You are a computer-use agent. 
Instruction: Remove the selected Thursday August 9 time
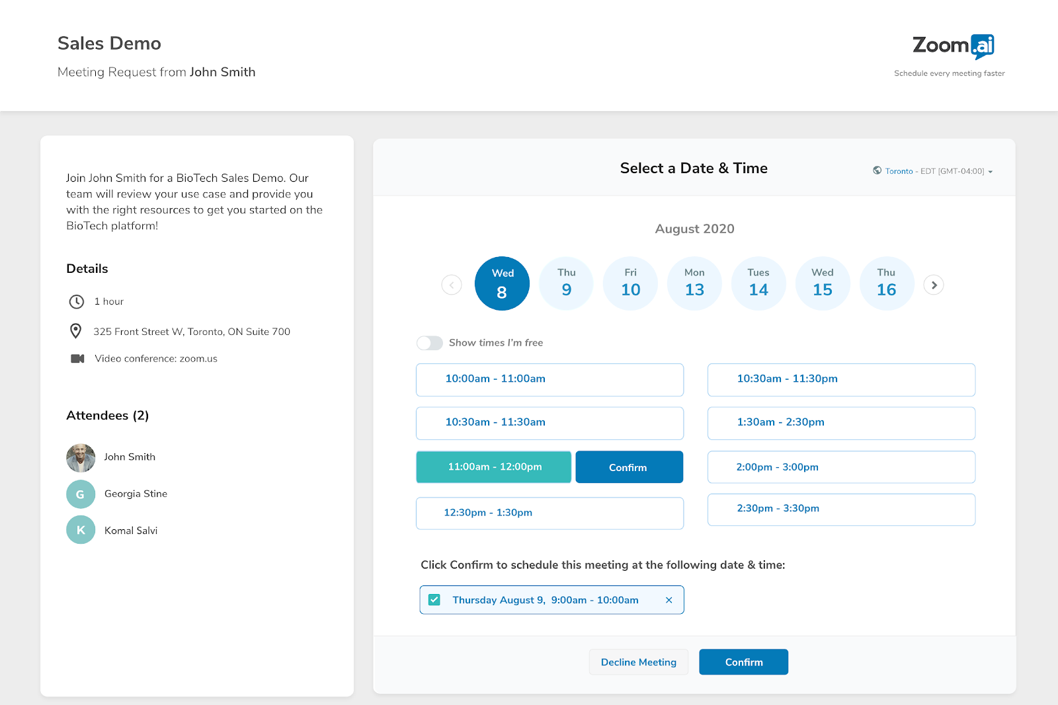(669, 600)
